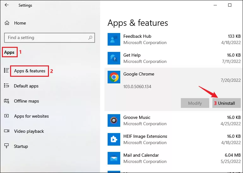Click the Startup icon
The height and width of the screenshot is (173, 243).
point(6,146)
